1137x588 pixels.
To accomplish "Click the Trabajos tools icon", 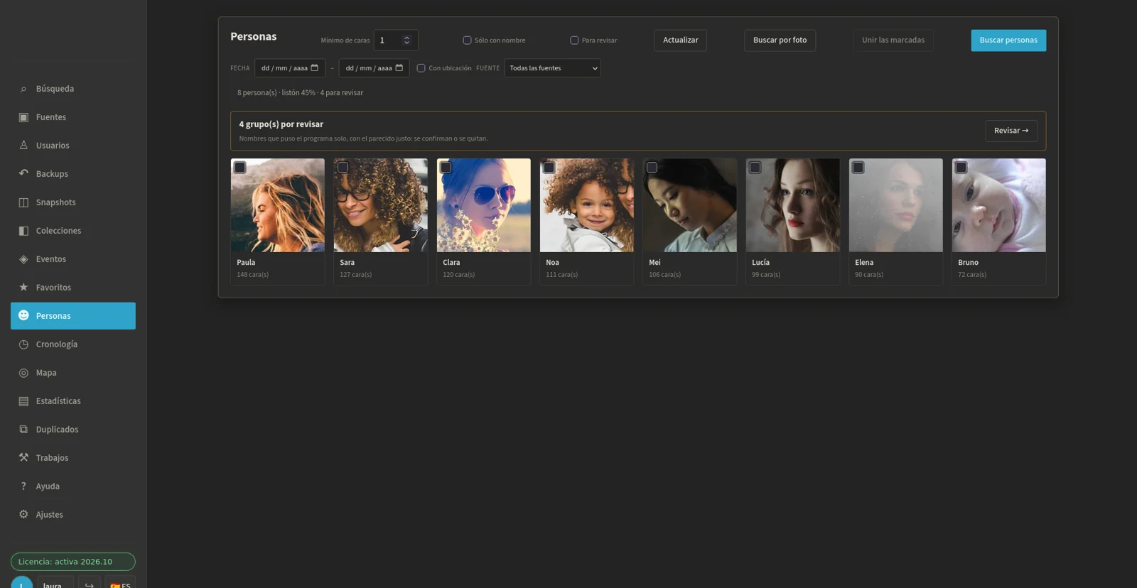I will tap(23, 457).
